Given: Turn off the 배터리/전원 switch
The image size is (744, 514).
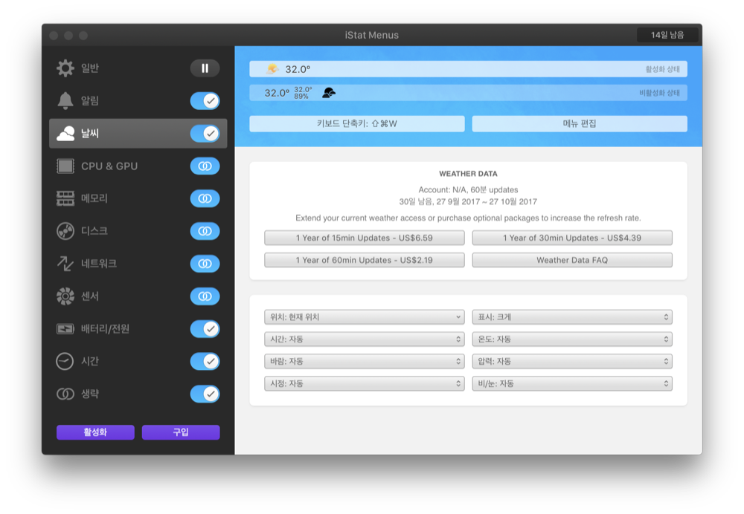Looking at the screenshot, I should pos(205,329).
